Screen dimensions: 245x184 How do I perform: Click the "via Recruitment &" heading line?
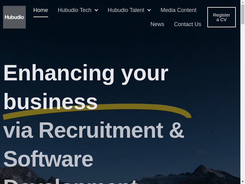click(x=94, y=130)
